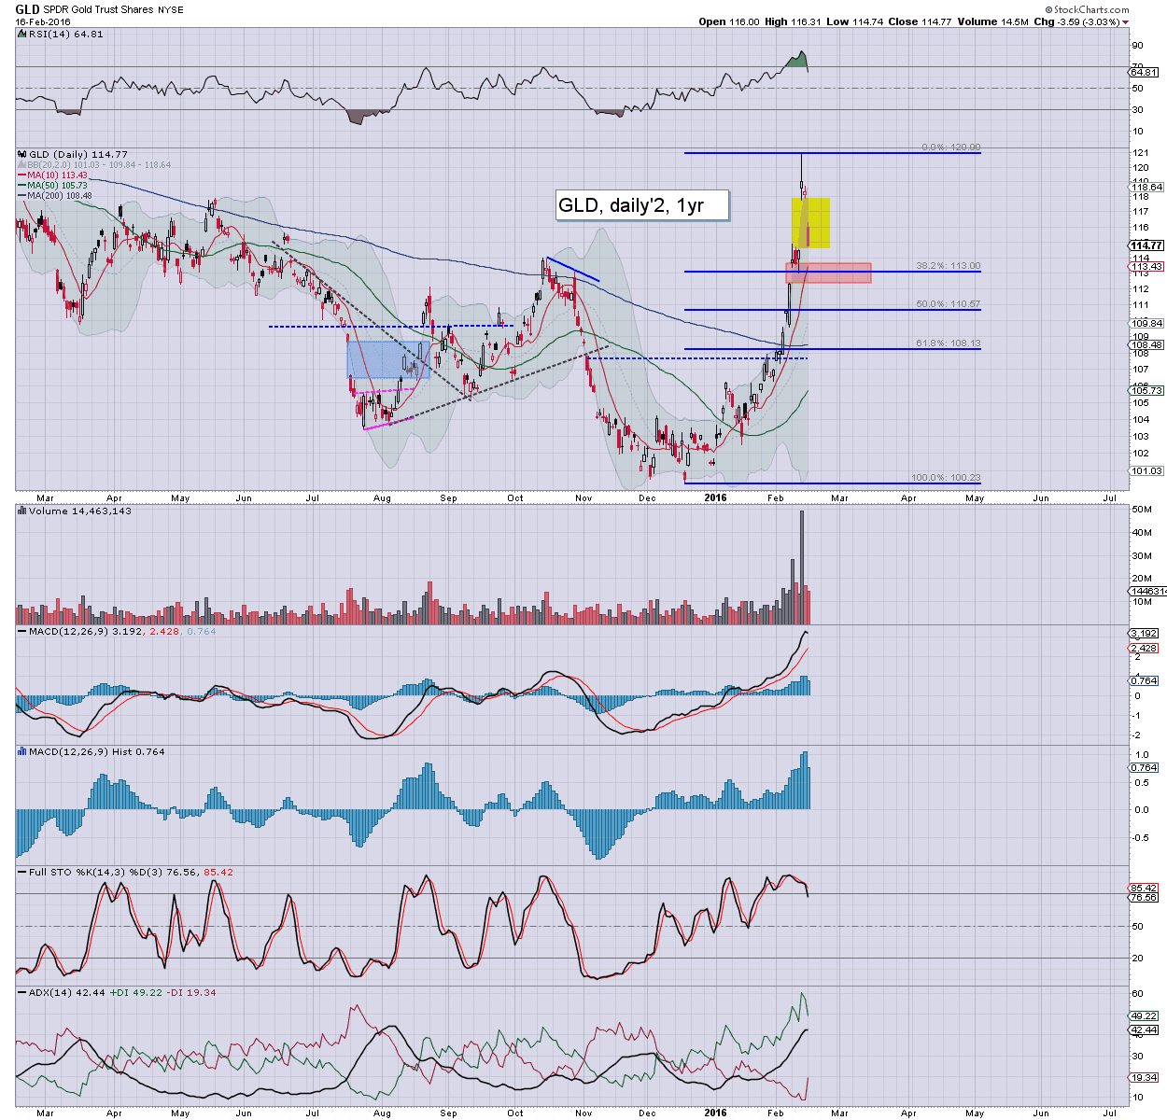
Task: Click the red signal value tag 2.428
Action: click(x=1144, y=648)
